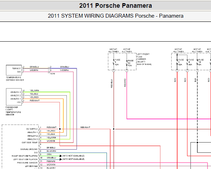Click "BLU/GRY" wire label at module pin 13
Image resolution: width=211 pixels, height=169 pixels.
51,168
